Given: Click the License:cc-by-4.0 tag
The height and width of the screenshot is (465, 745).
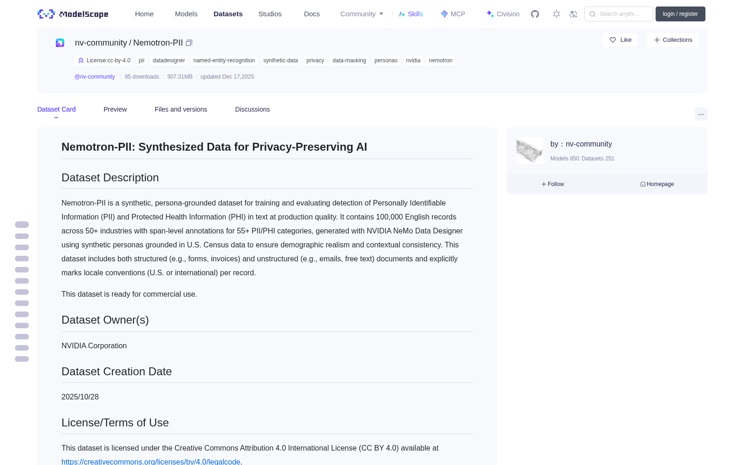Looking at the screenshot, I should 104,60.
